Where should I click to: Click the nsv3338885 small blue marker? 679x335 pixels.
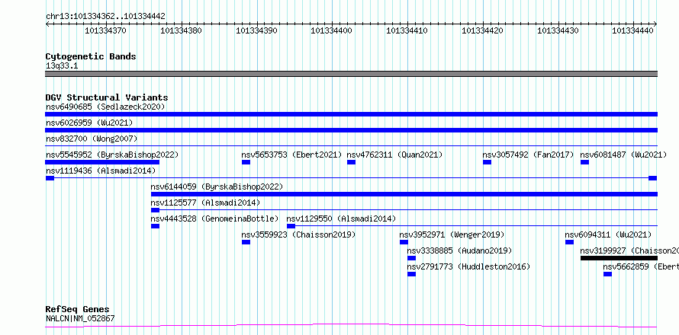click(411, 258)
